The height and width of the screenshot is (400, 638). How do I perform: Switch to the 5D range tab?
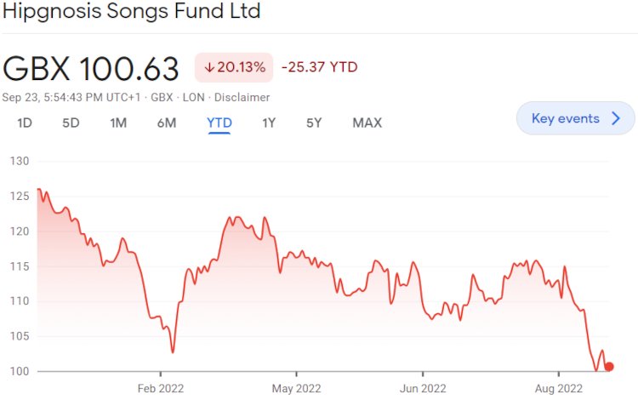(71, 123)
